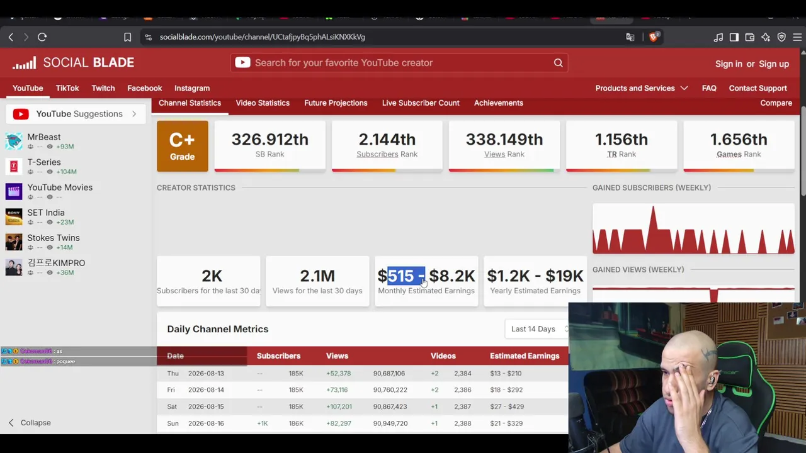Toggle the browser sidebar panel icon
The width and height of the screenshot is (806, 453).
coord(734,37)
